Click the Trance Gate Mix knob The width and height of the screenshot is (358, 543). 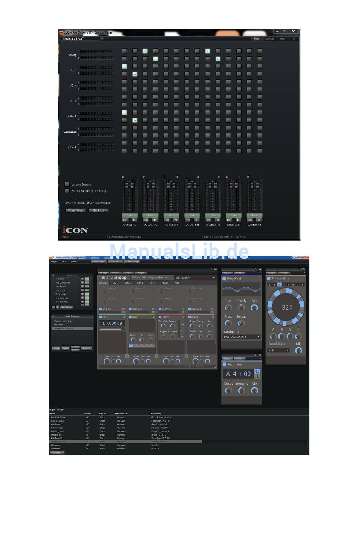298,350
